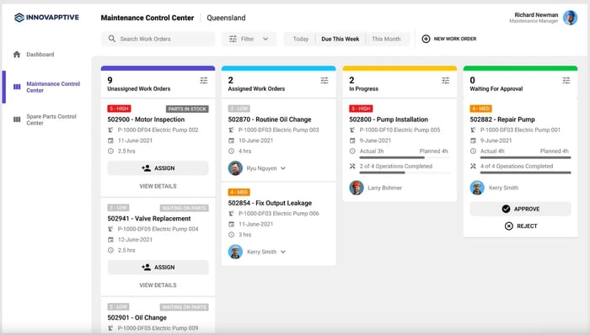Open 502800 - Pump Installation title

(389, 120)
